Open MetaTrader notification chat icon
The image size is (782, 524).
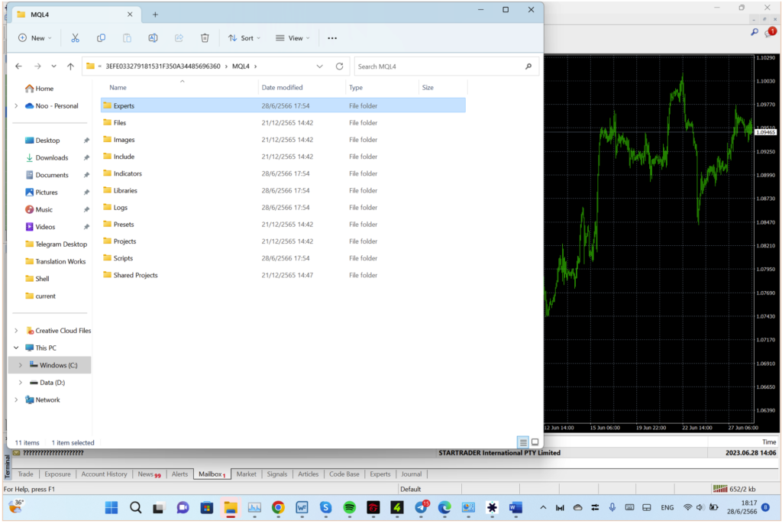[x=771, y=32]
